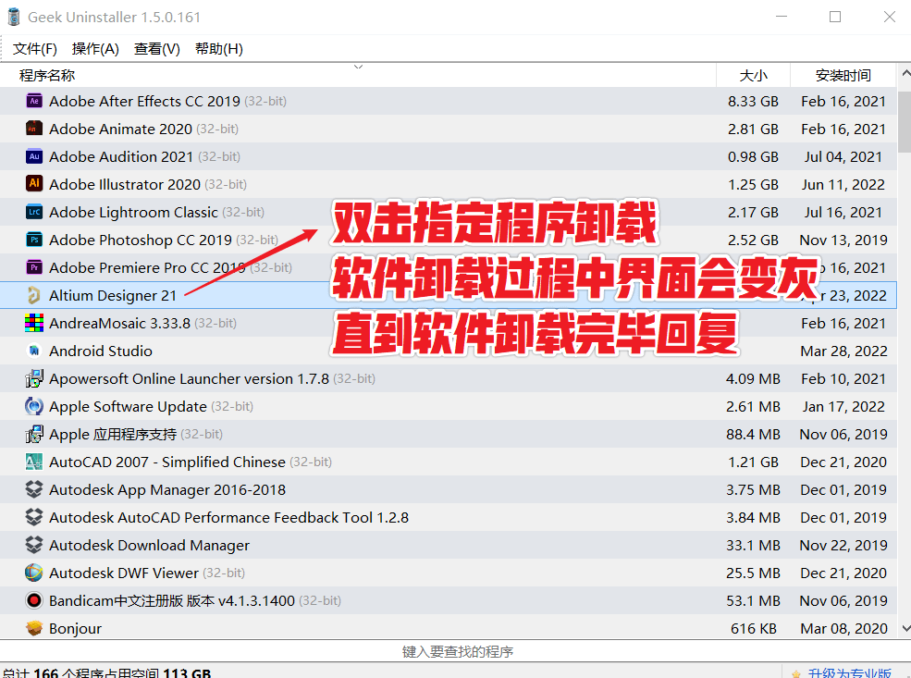Click the AndreaMosaic colorful grid icon
This screenshot has height=678, width=911.
point(33,323)
